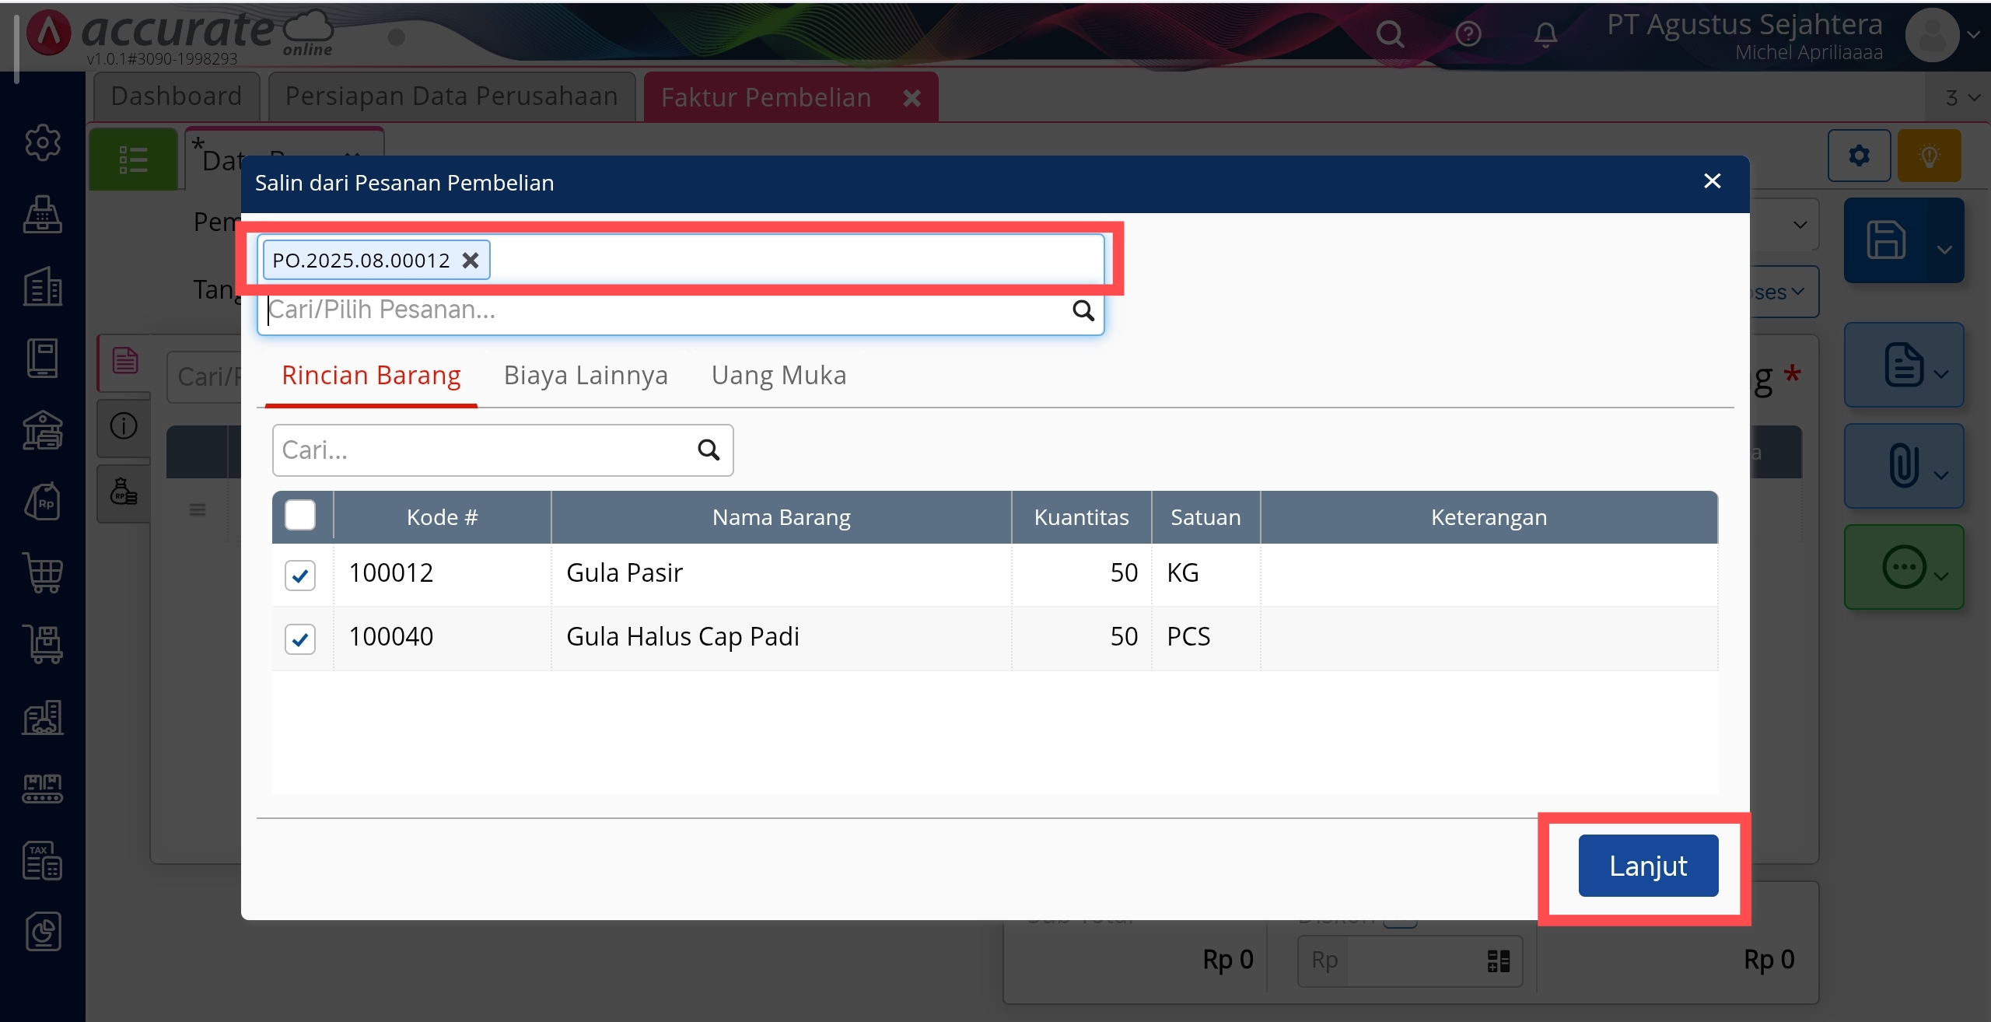Screen dimensions: 1991x1022
Task: Open the TAX sidebar module icon
Action: (x=43, y=860)
